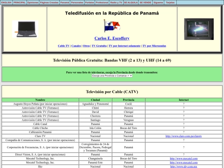Viewport: 224px width, 168px height.
Task: Click the television set image
Action: pyautogui.click(x=199, y=29)
